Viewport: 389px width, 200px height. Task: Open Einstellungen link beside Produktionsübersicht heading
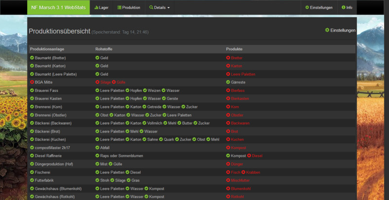coord(340,30)
